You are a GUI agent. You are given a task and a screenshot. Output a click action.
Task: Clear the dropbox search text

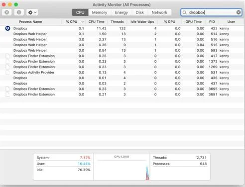coord(239,12)
